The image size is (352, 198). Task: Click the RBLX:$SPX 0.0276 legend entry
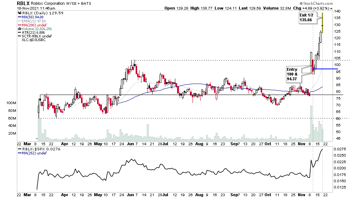(39, 149)
